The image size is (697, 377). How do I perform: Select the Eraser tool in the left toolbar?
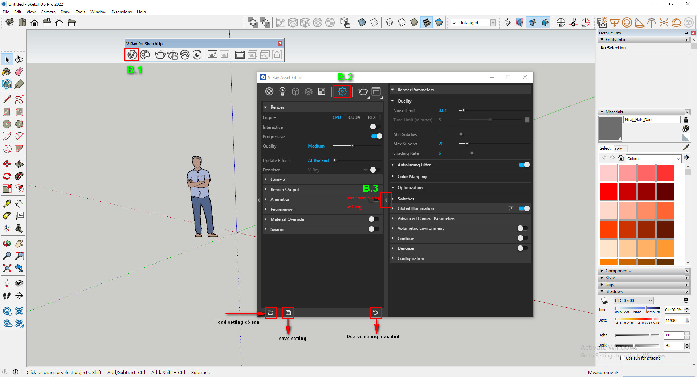click(19, 71)
